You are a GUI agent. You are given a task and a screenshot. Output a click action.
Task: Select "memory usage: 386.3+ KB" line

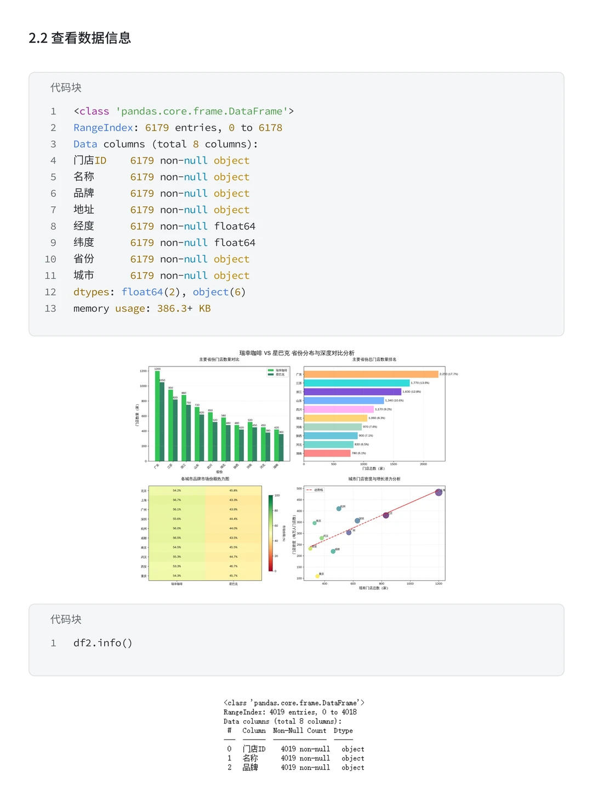click(x=142, y=309)
